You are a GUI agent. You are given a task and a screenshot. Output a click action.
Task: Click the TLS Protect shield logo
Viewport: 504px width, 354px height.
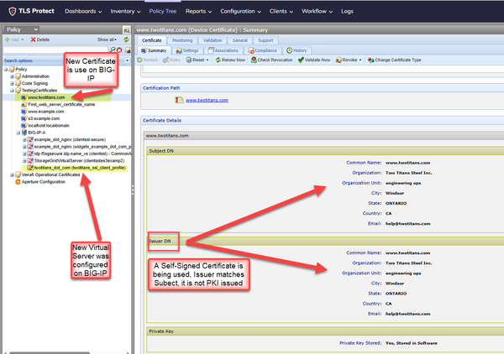pos(13,12)
